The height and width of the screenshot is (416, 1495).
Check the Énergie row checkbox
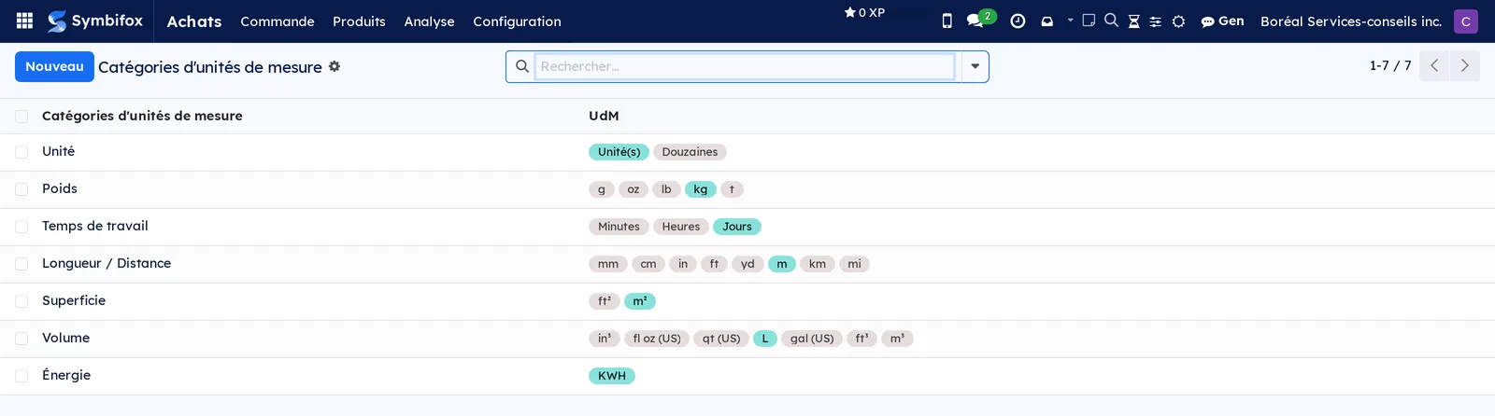tap(21, 375)
